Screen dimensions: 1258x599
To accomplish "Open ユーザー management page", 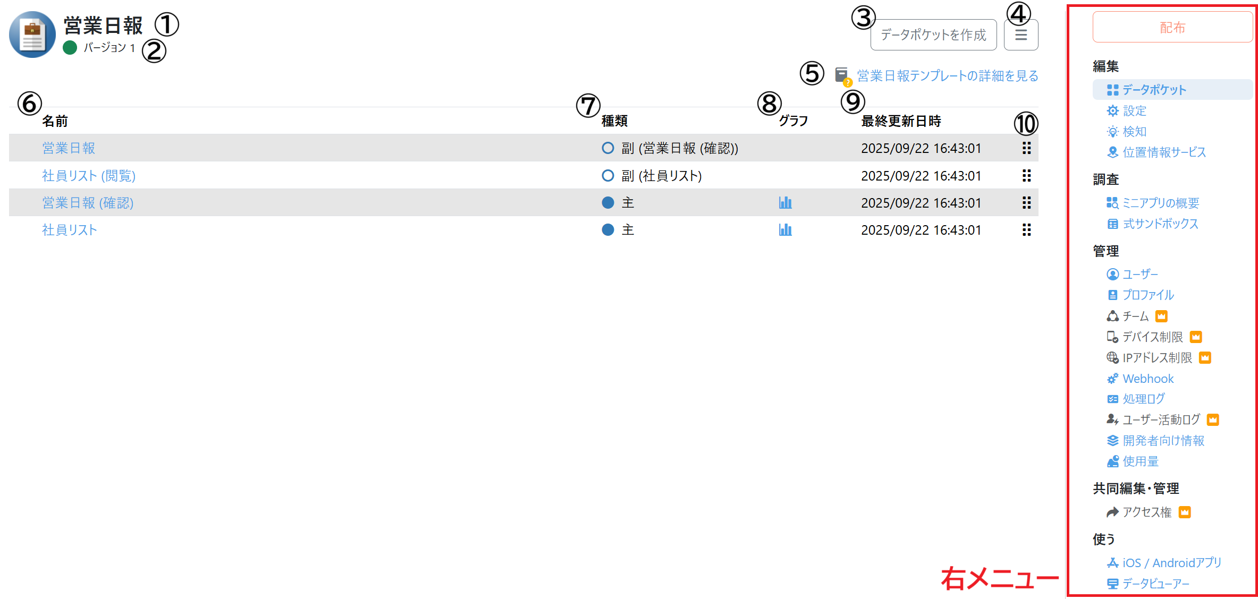I will (1139, 275).
